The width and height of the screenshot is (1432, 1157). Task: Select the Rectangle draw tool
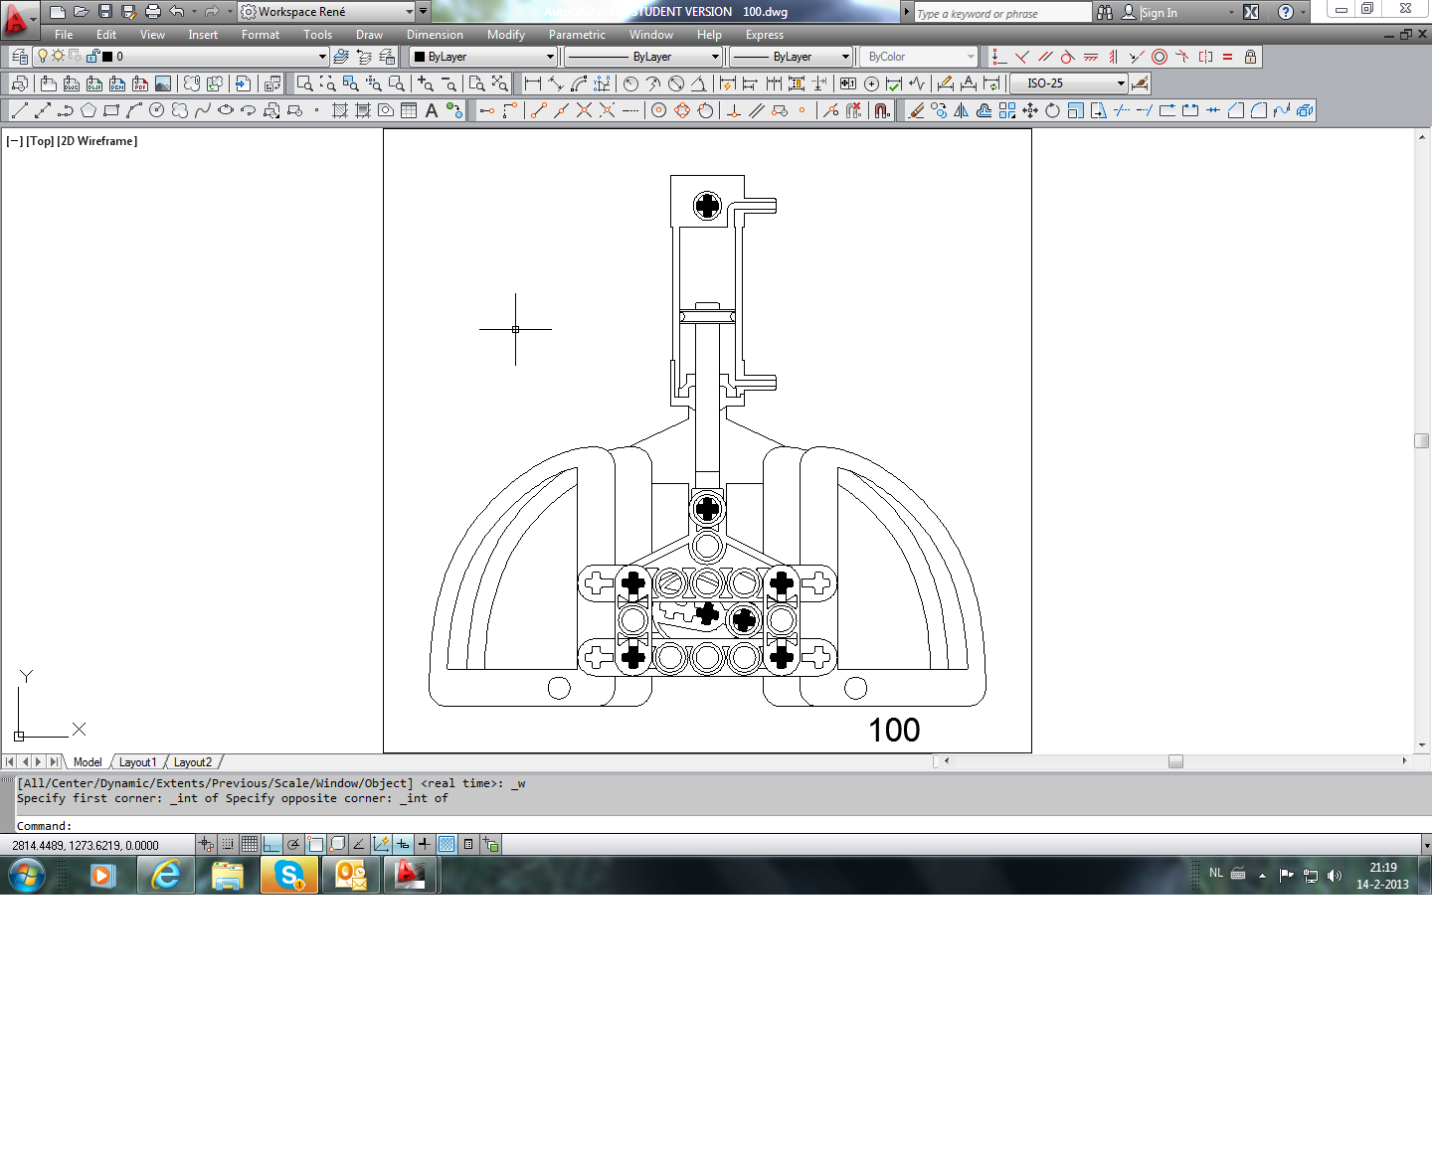click(x=111, y=110)
